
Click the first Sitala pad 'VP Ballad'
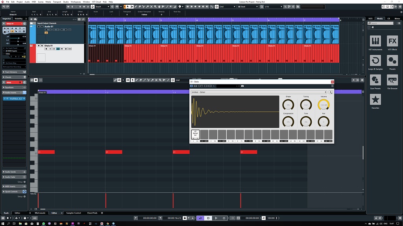(x=195, y=135)
